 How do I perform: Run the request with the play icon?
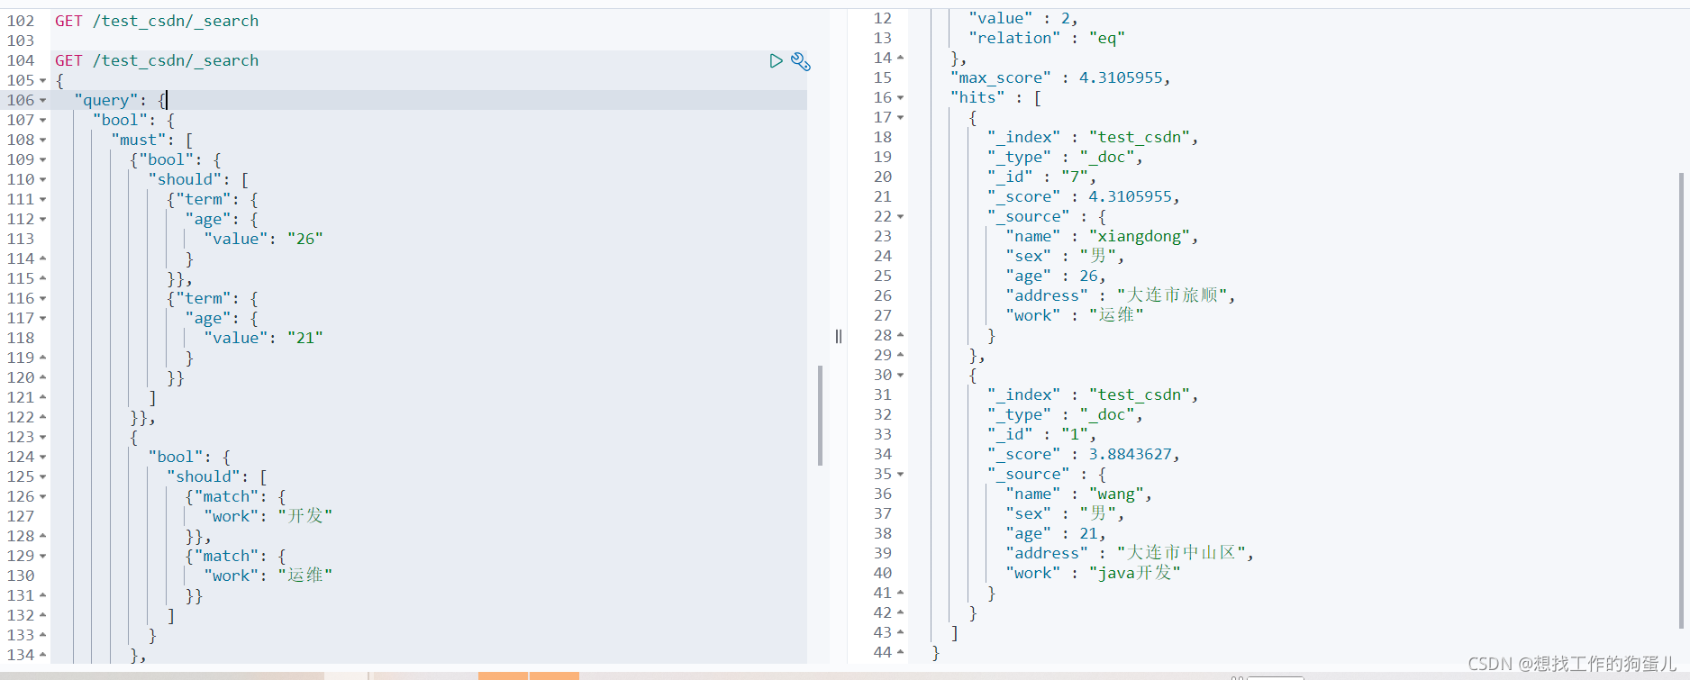[776, 61]
